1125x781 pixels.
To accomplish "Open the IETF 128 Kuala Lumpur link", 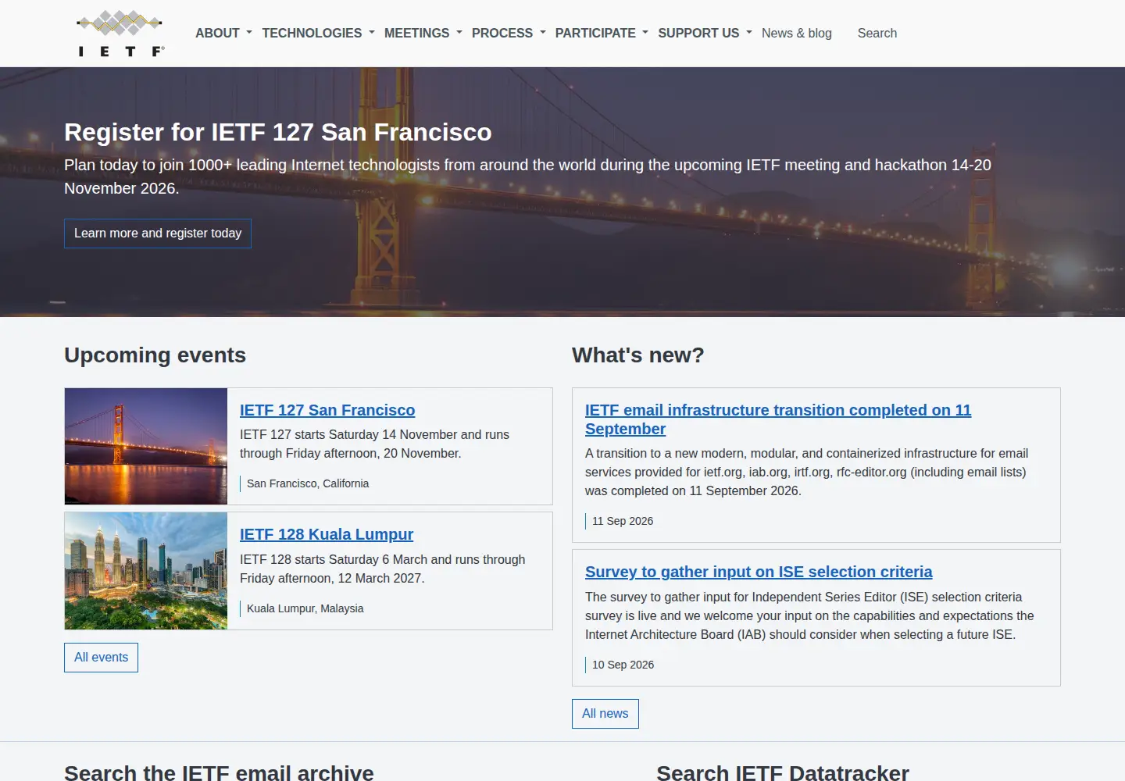I will pyautogui.click(x=327, y=534).
